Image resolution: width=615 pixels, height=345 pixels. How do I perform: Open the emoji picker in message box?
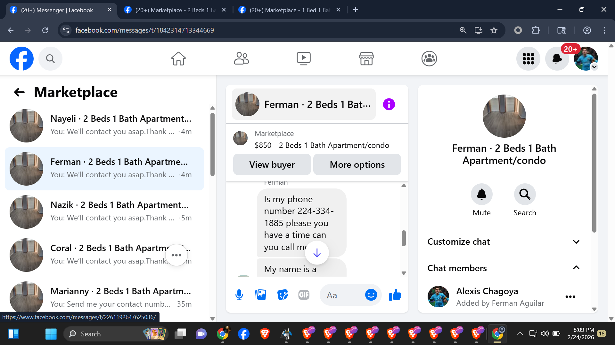pyautogui.click(x=371, y=295)
